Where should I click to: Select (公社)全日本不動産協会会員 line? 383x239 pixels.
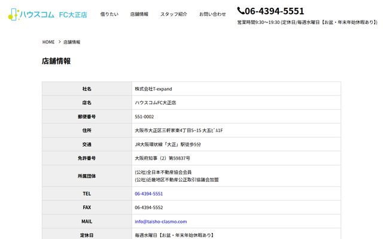click(163, 172)
